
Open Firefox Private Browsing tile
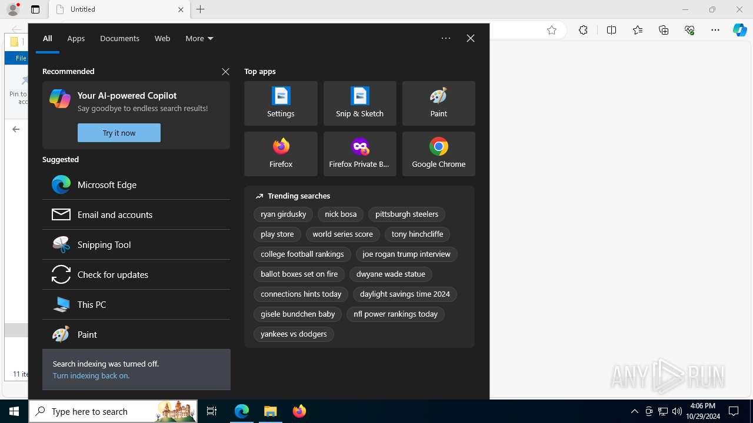[359, 154]
